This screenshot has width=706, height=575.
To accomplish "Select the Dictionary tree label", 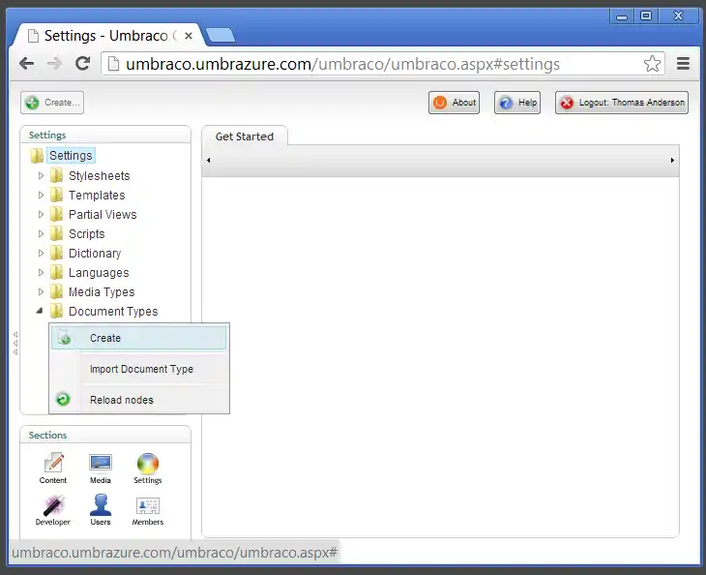I will (95, 254).
